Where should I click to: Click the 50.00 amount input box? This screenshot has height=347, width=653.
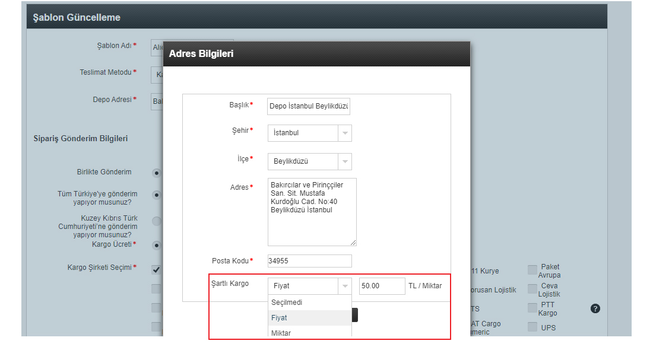[382, 286]
